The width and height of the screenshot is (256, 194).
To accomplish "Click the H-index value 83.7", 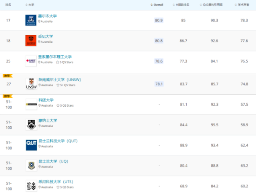I will pos(184,84).
